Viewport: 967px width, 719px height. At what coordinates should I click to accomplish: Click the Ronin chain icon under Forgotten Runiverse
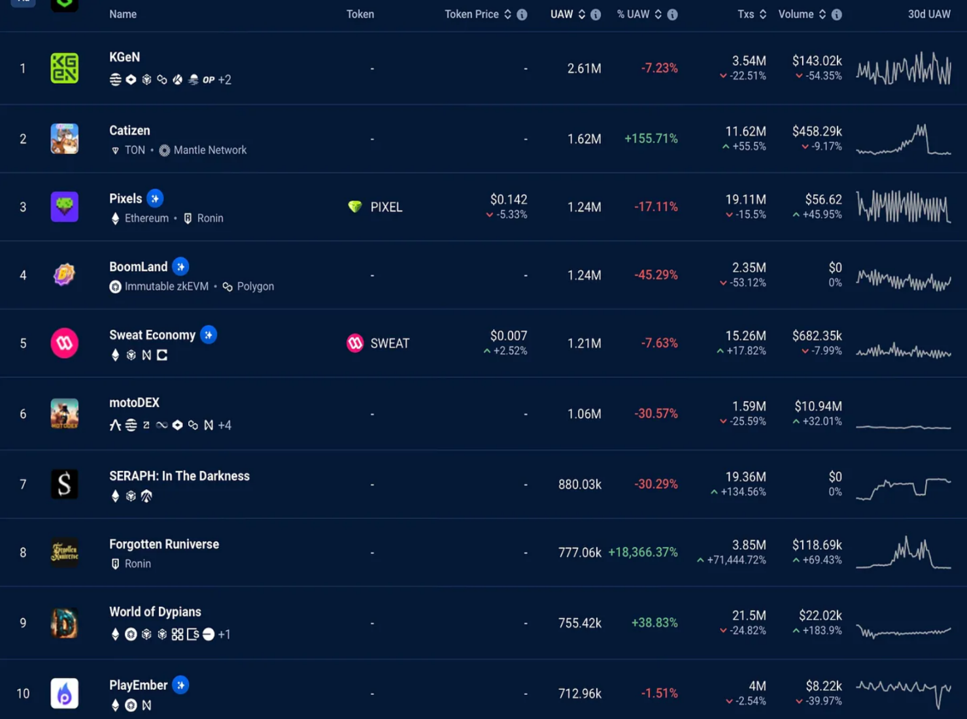[x=116, y=564]
